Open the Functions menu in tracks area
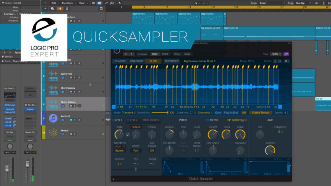The height and width of the screenshot is (186, 331). pos(69,3)
